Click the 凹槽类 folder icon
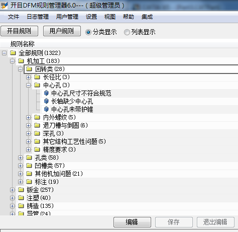238x232 pixels. 29,166
